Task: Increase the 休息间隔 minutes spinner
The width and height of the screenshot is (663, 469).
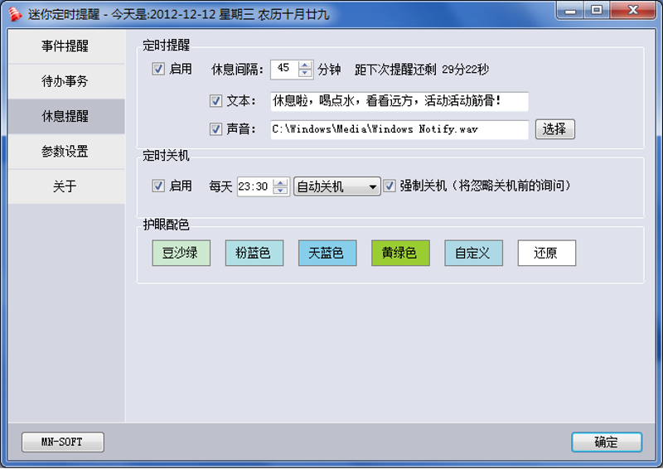Action: click(x=305, y=65)
